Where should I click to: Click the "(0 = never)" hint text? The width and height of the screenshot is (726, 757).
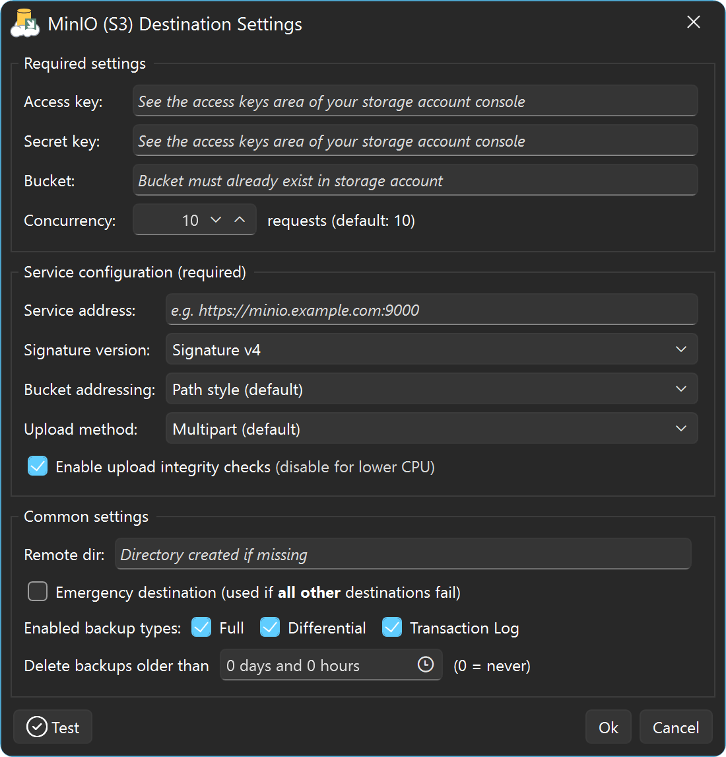[492, 666]
